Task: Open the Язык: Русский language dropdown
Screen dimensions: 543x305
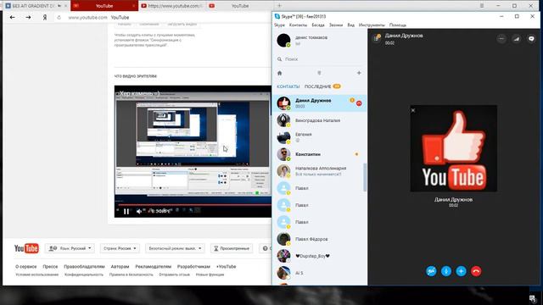Action: click(x=70, y=248)
